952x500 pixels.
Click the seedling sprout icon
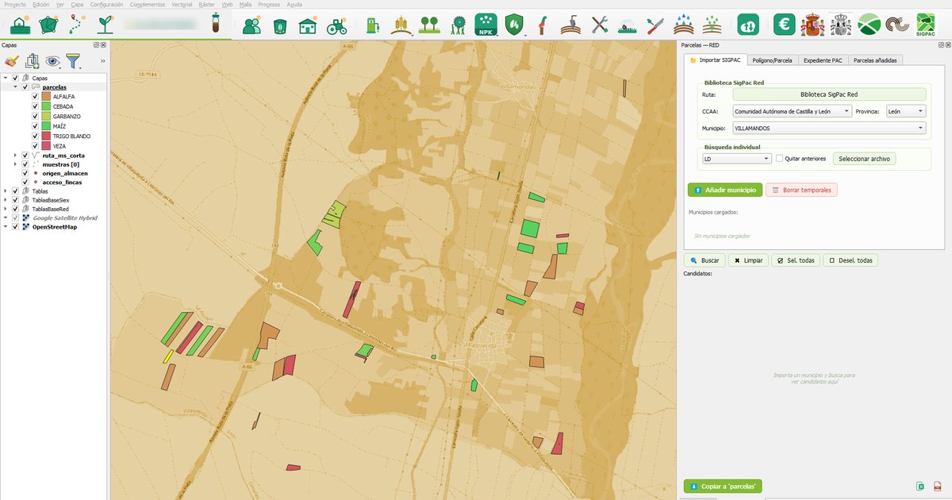pos(105,25)
